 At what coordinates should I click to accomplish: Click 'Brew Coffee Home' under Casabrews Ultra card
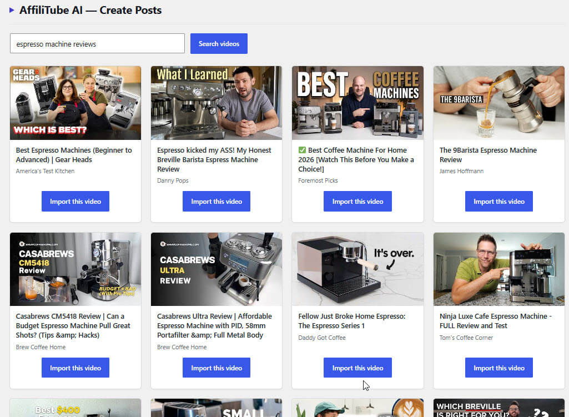click(182, 347)
